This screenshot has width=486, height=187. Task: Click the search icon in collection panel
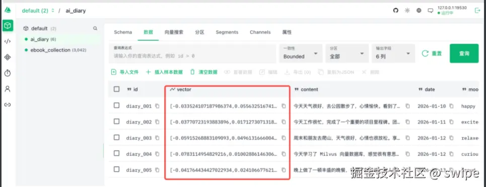pos(95,29)
